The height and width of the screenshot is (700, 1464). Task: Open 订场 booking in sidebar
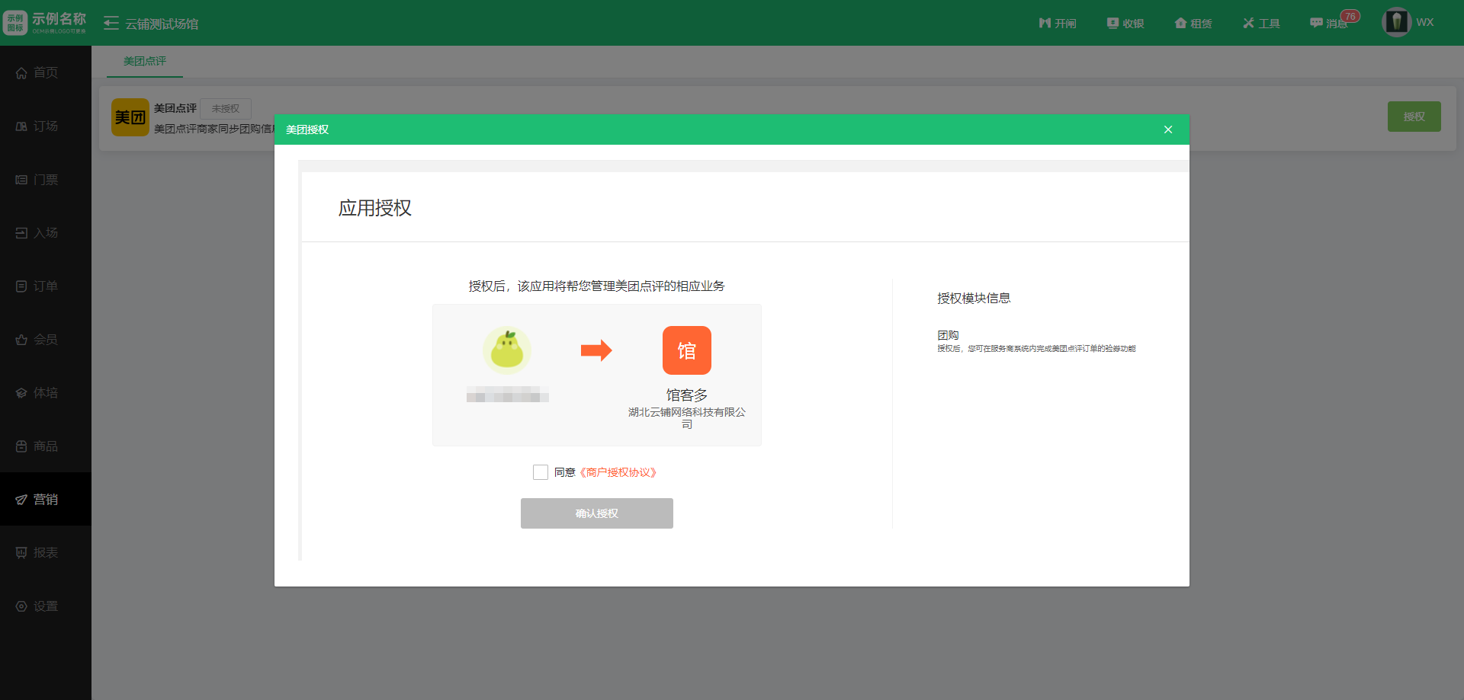(45, 126)
